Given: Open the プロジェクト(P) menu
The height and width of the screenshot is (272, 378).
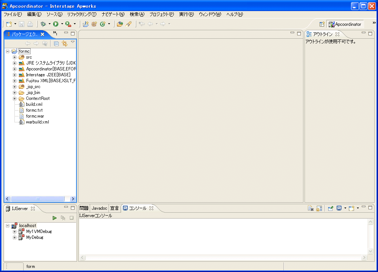Looking at the screenshot, I should point(162,14).
